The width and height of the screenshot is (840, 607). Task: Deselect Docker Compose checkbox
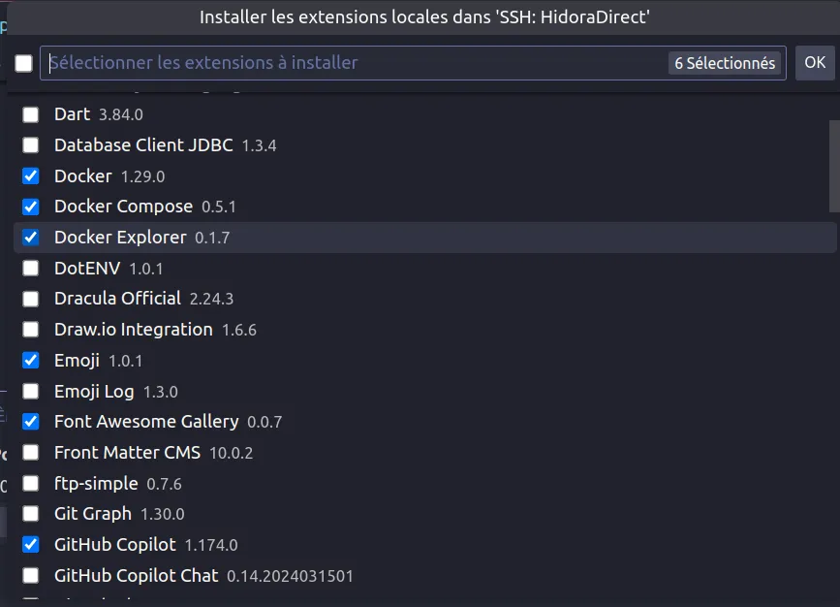coord(31,207)
